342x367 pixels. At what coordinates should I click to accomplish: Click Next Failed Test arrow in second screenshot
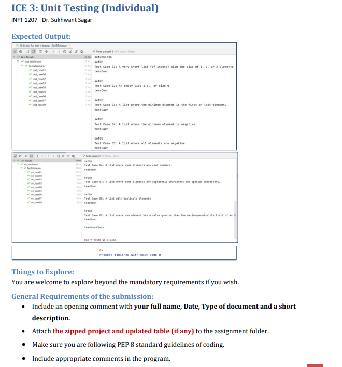click(x=53, y=156)
